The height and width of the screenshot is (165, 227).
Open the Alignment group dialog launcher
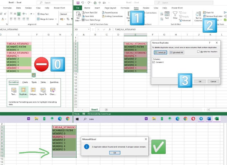(58, 24)
